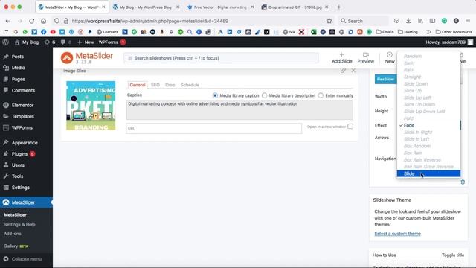This screenshot has width=476, height=268.
Task: Click Select a custom theme link
Action: click(397, 234)
